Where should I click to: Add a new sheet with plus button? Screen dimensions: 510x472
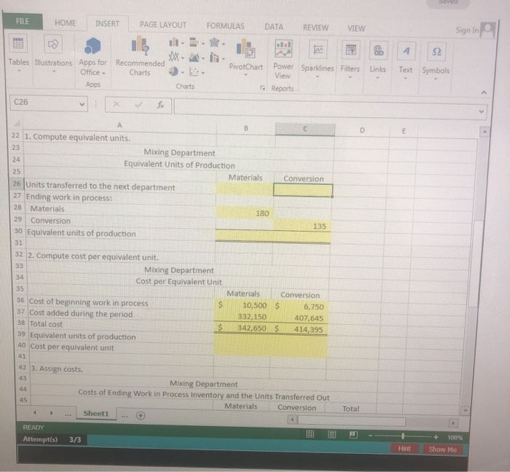pyautogui.click(x=141, y=415)
